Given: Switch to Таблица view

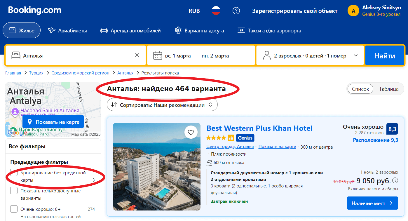Looking at the screenshot, I should pos(389,89).
